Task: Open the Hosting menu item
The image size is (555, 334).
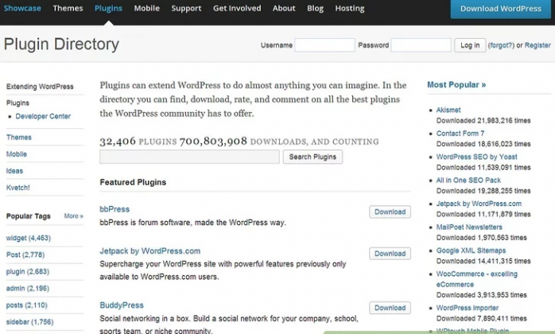Action: [x=350, y=9]
